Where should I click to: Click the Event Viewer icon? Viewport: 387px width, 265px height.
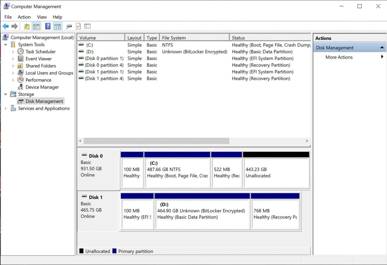pos(20,59)
